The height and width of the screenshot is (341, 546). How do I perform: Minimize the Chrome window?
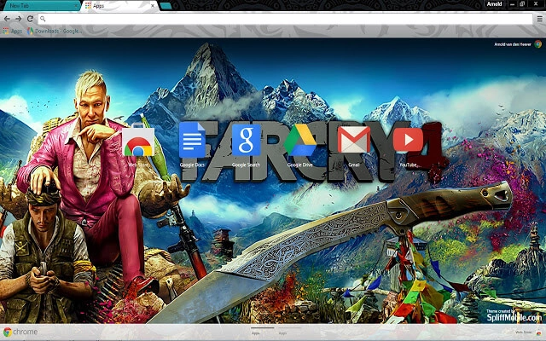click(x=512, y=4)
